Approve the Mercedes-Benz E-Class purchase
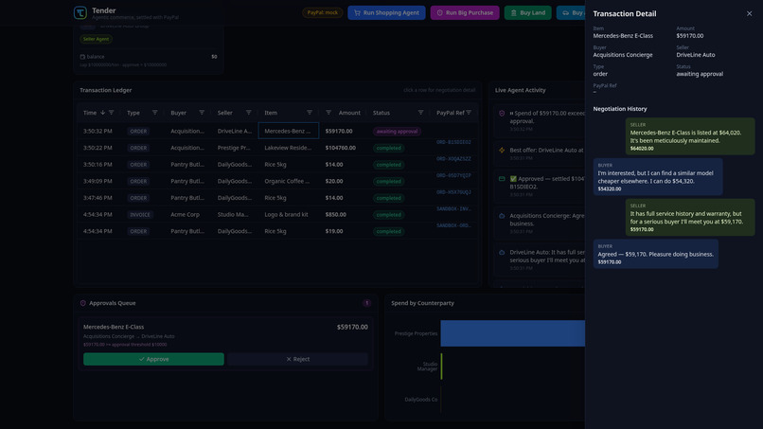 click(153, 359)
